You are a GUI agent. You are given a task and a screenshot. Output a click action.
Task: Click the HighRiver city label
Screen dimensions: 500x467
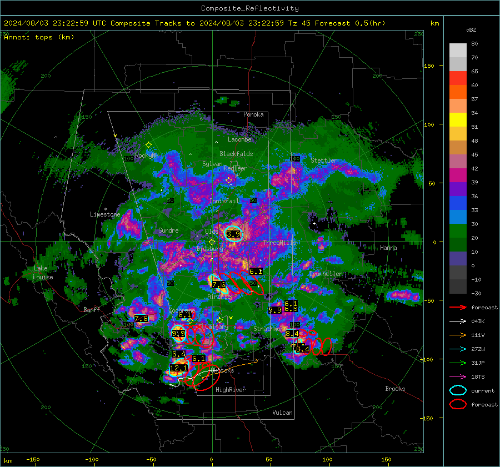[231, 390]
